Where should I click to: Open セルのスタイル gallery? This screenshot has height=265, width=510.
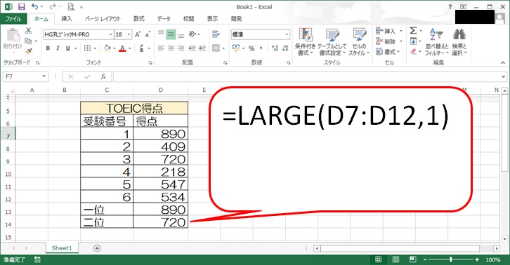click(x=359, y=41)
